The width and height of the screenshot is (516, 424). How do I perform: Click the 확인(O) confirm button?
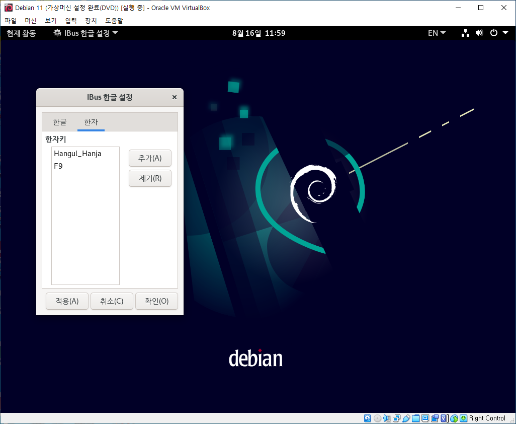(156, 301)
